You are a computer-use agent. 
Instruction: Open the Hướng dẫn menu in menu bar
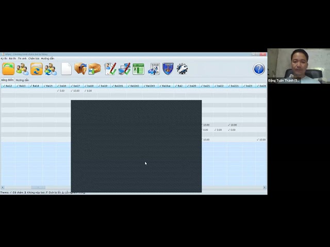[x=47, y=58]
